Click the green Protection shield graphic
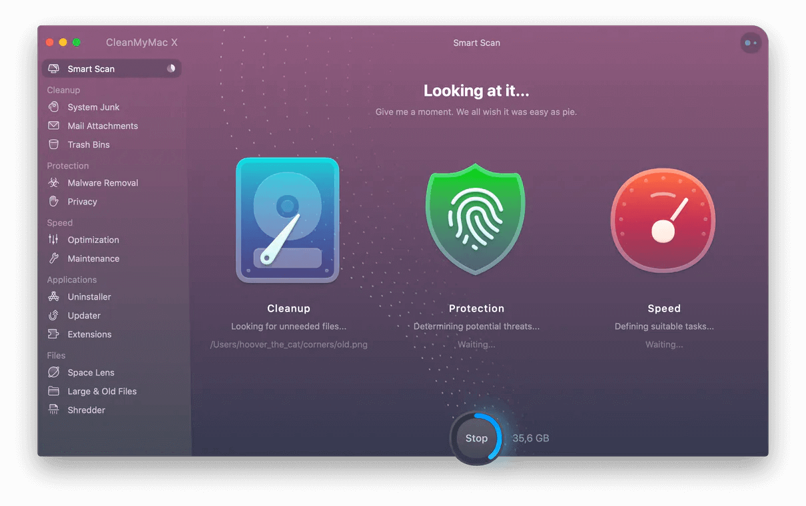Image resolution: width=806 pixels, height=506 pixels. click(476, 220)
